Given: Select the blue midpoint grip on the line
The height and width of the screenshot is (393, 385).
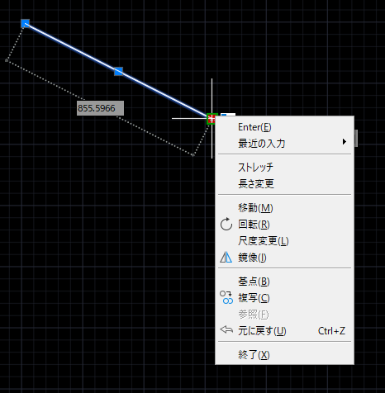Looking at the screenshot, I should pyautogui.click(x=118, y=71).
